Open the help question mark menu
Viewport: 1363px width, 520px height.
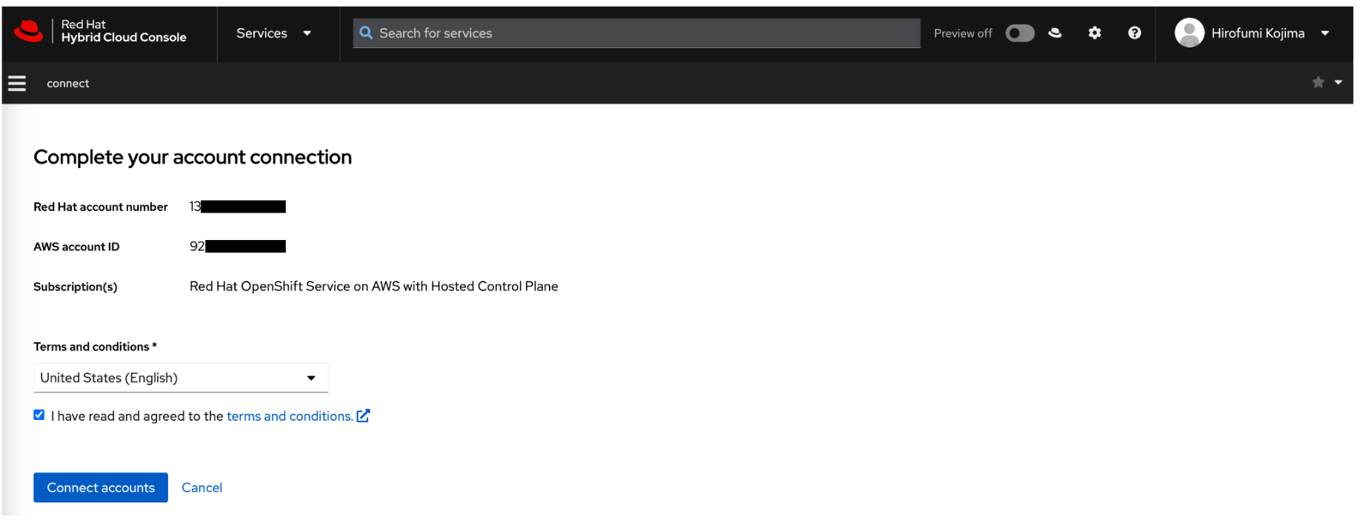click(x=1135, y=33)
